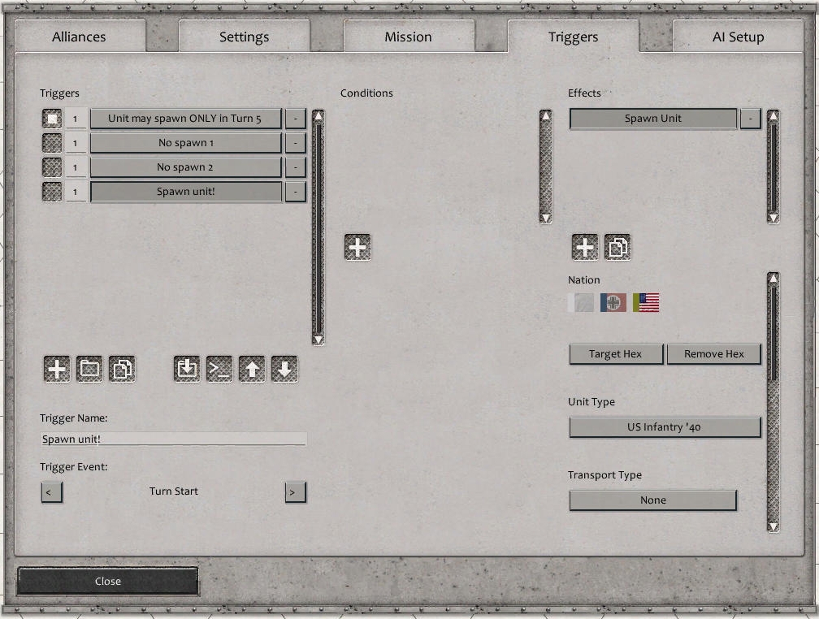The height and width of the screenshot is (619, 819).
Task: Remove the 'No spawn 2' trigger
Action: (x=295, y=167)
